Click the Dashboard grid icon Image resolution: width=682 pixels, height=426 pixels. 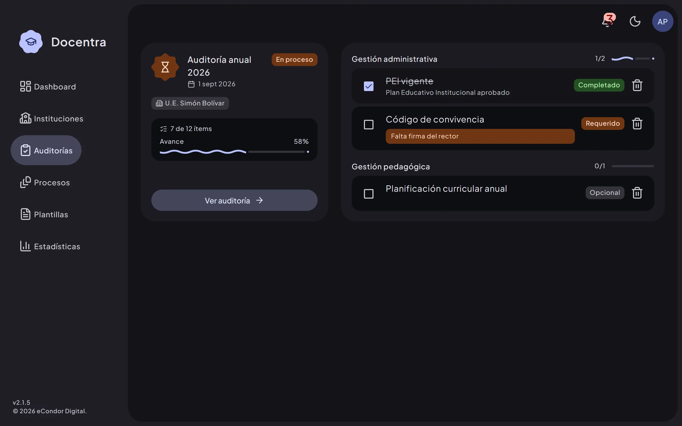[25, 87]
